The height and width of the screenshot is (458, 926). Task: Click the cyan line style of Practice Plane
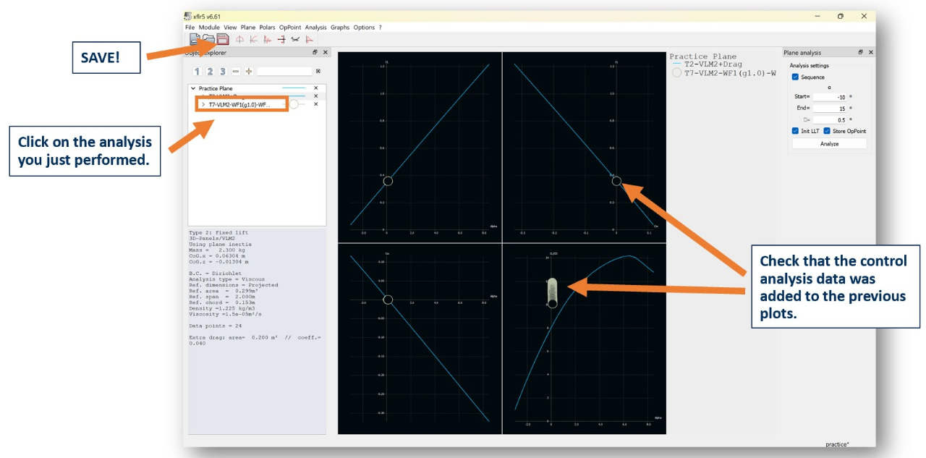pyautogui.click(x=295, y=88)
